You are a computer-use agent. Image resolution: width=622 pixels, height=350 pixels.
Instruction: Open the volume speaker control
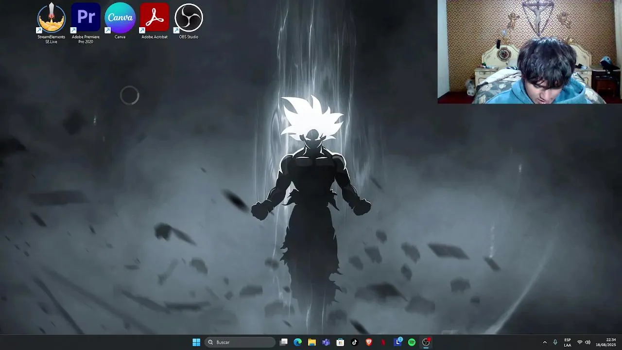click(587, 342)
